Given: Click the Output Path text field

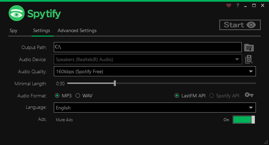Looking at the screenshot, I should click(148, 47).
